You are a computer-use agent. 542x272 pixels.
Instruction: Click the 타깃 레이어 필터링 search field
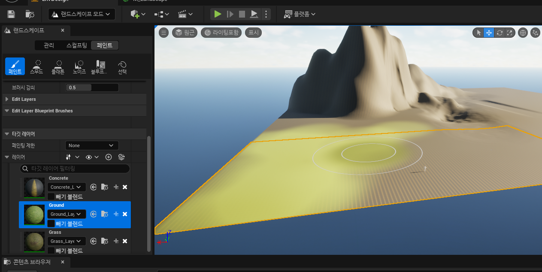pyautogui.click(x=75, y=169)
